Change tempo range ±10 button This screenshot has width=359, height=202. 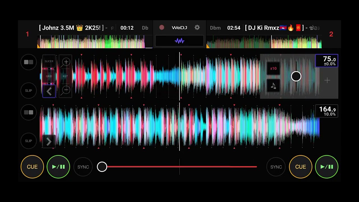pyautogui.click(x=273, y=68)
